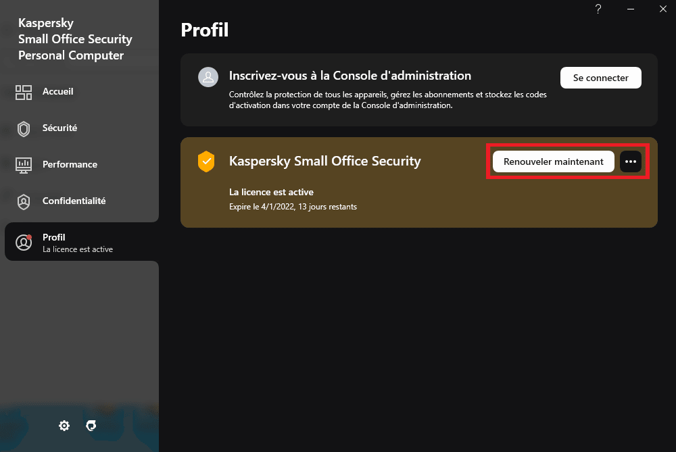The image size is (676, 452).
Task: Click the Profil user icon with notification dot
Action: (x=24, y=243)
